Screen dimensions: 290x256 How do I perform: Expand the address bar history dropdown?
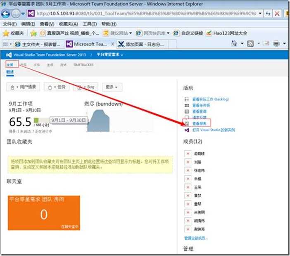[x=260, y=14]
